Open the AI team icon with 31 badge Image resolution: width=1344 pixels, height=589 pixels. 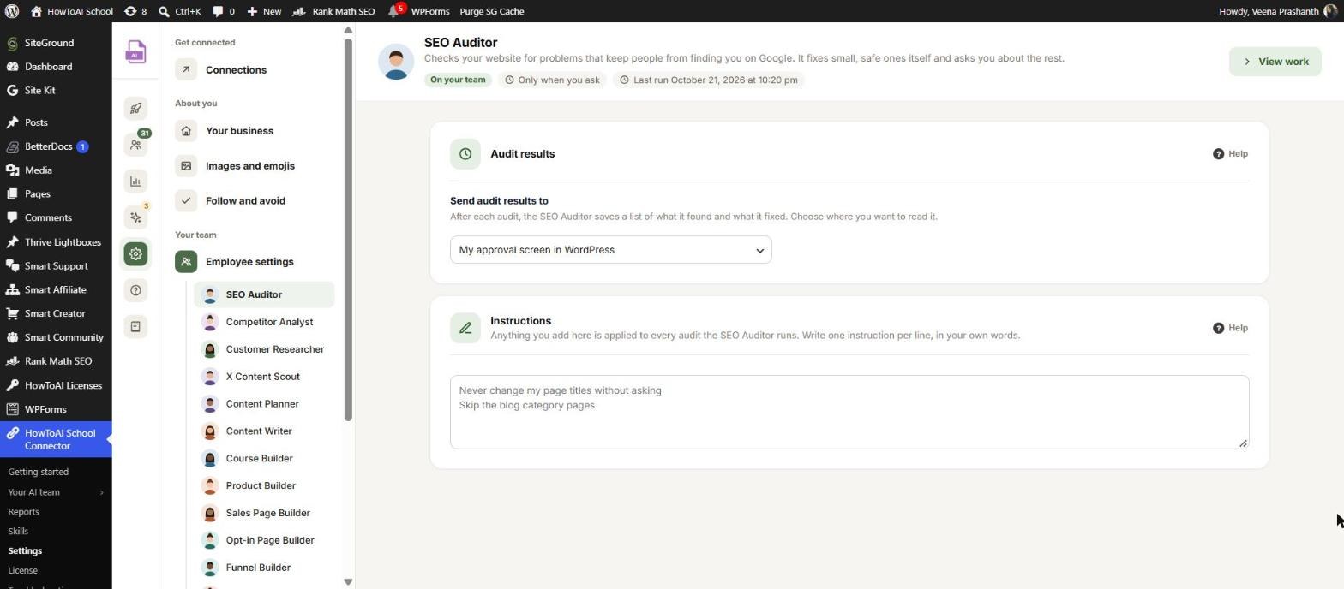click(135, 145)
